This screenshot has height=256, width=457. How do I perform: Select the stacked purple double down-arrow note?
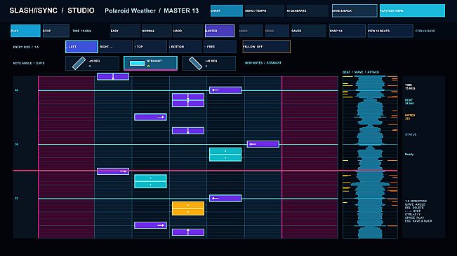click(x=188, y=100)
